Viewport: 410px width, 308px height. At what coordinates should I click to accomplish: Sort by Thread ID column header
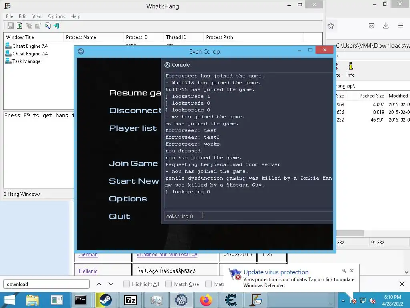click(x=183, y=37)
